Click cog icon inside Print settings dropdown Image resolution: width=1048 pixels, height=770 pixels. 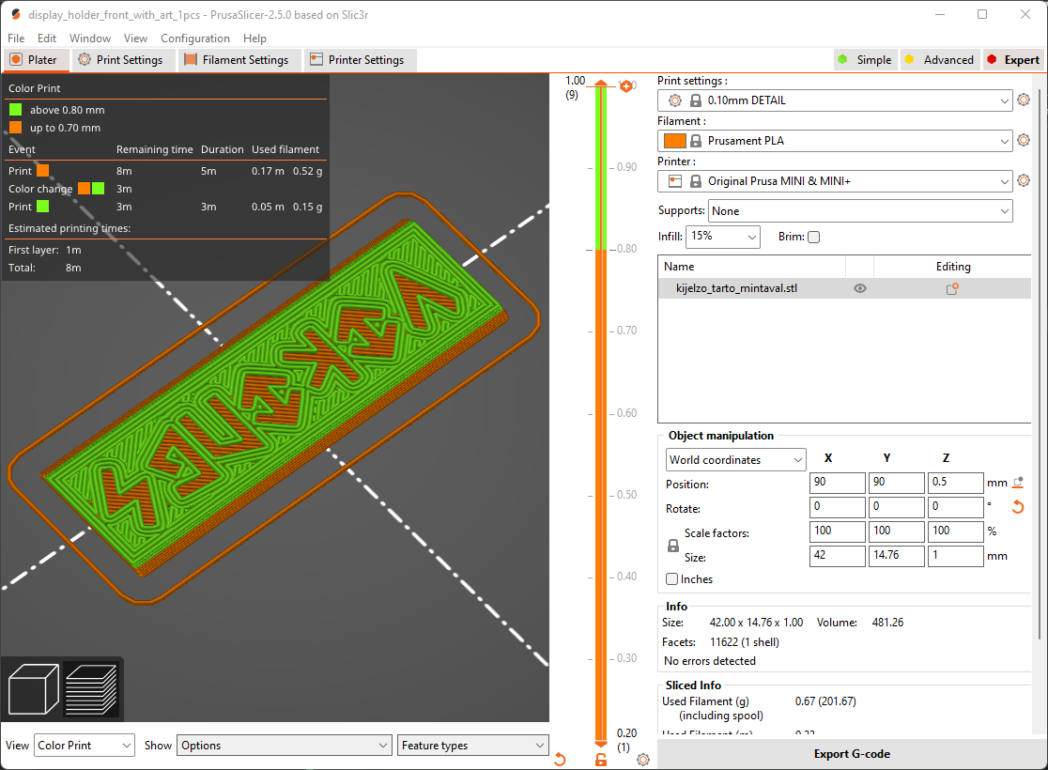(x=675, y=100)
